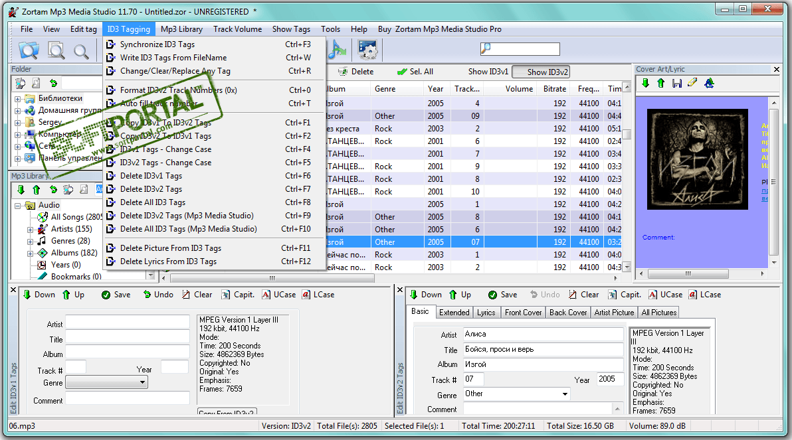The height and width of the screenshot is (440, 792).
Task: Toggle the Show ID3v2 button
Action: click(x=542, y=72)
